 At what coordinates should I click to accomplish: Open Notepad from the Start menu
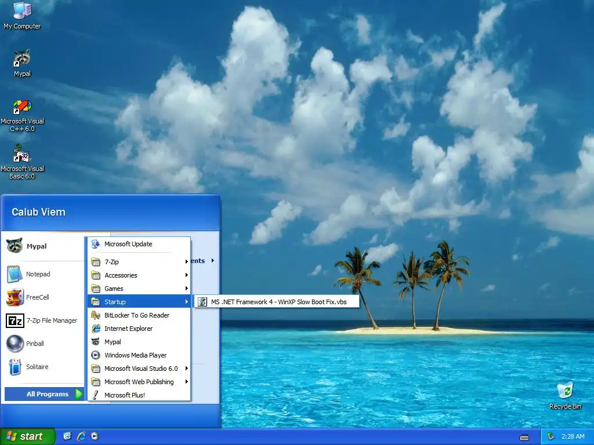pos(42,274)
